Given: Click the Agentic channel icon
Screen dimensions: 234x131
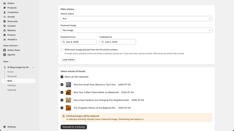Looking at the screenshot, I should click(4, 55).
